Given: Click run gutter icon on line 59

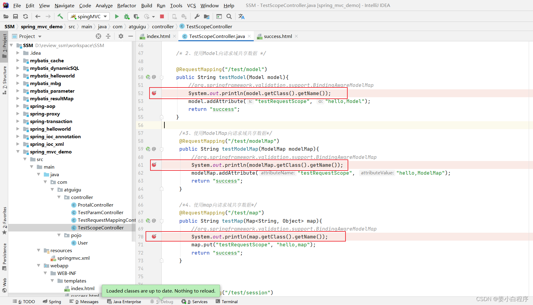Looking at the screenshot, I should (148, 149).
